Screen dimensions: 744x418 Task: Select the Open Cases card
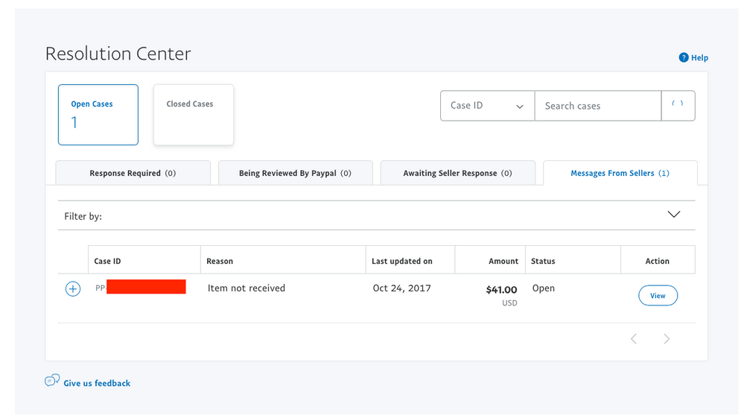point(98,115)
